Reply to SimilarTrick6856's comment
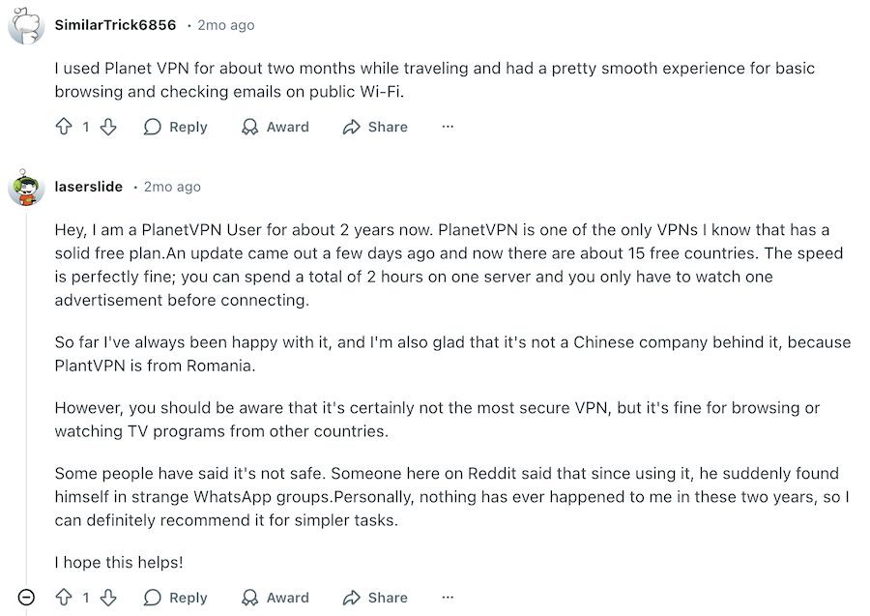870x616 pixels. 176,127
